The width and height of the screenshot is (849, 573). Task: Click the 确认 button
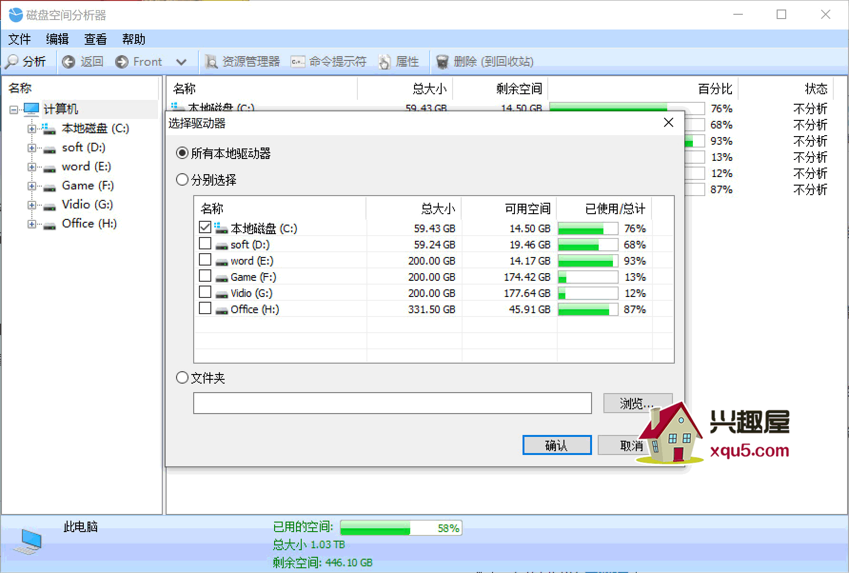(x=557, y=445)
